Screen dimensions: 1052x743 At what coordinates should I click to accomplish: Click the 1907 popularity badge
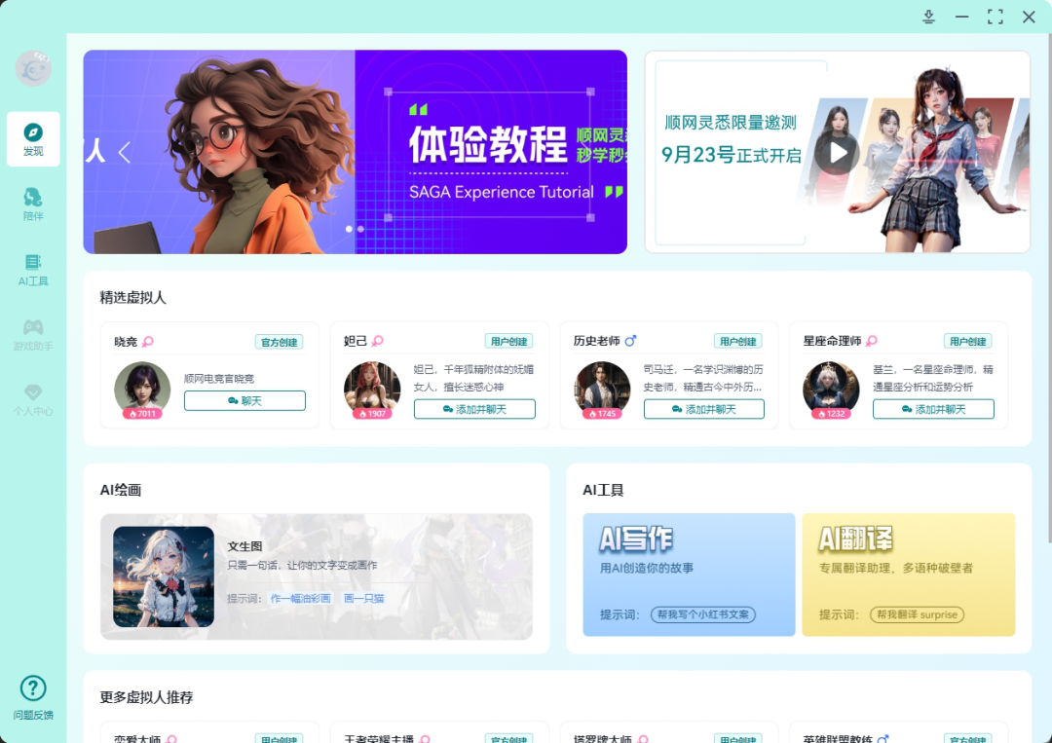point(372,414)
